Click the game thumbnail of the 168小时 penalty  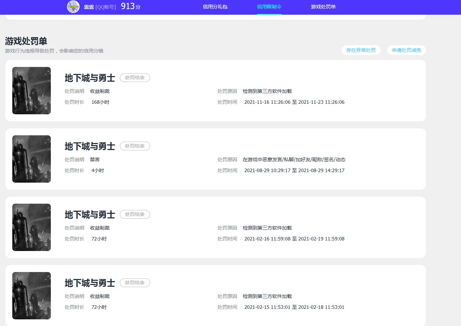[32, 90]
